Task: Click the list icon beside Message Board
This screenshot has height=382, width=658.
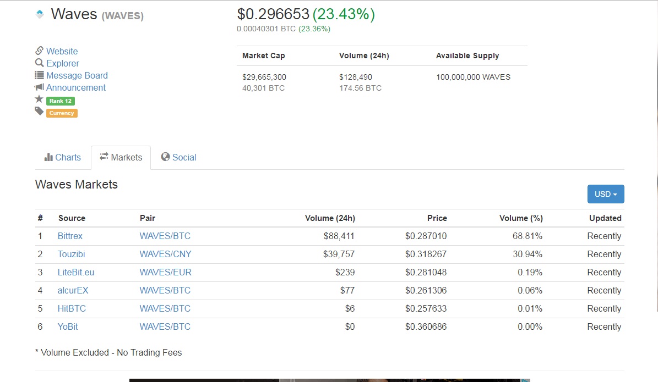Action: pyautogui.click(x=39, y=75)
